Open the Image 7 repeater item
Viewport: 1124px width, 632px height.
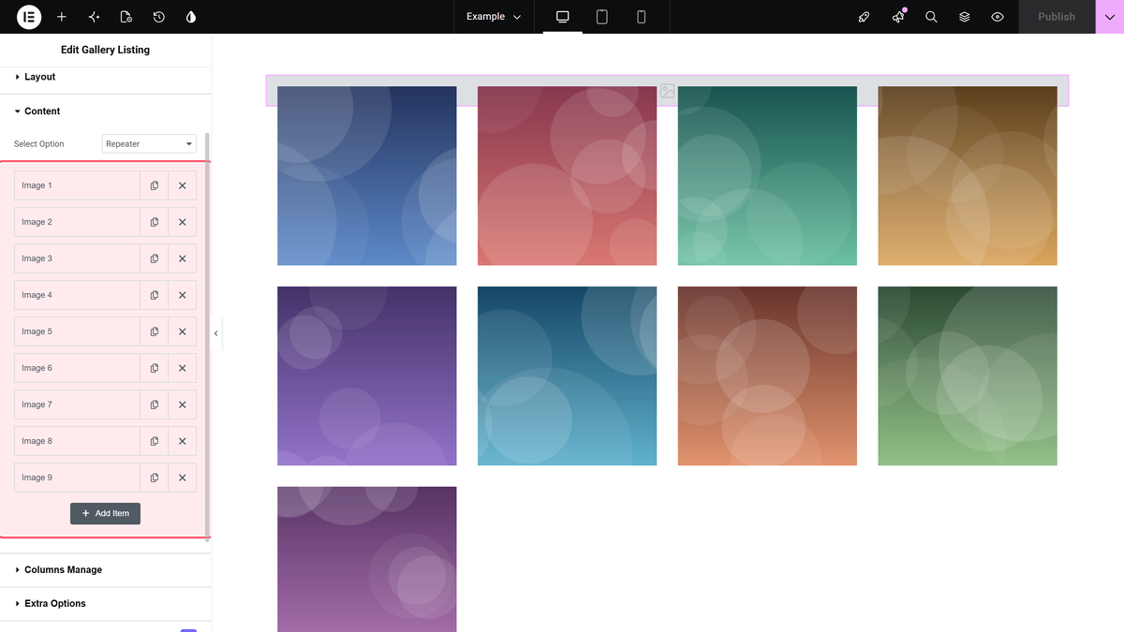(x=77, y=404)
